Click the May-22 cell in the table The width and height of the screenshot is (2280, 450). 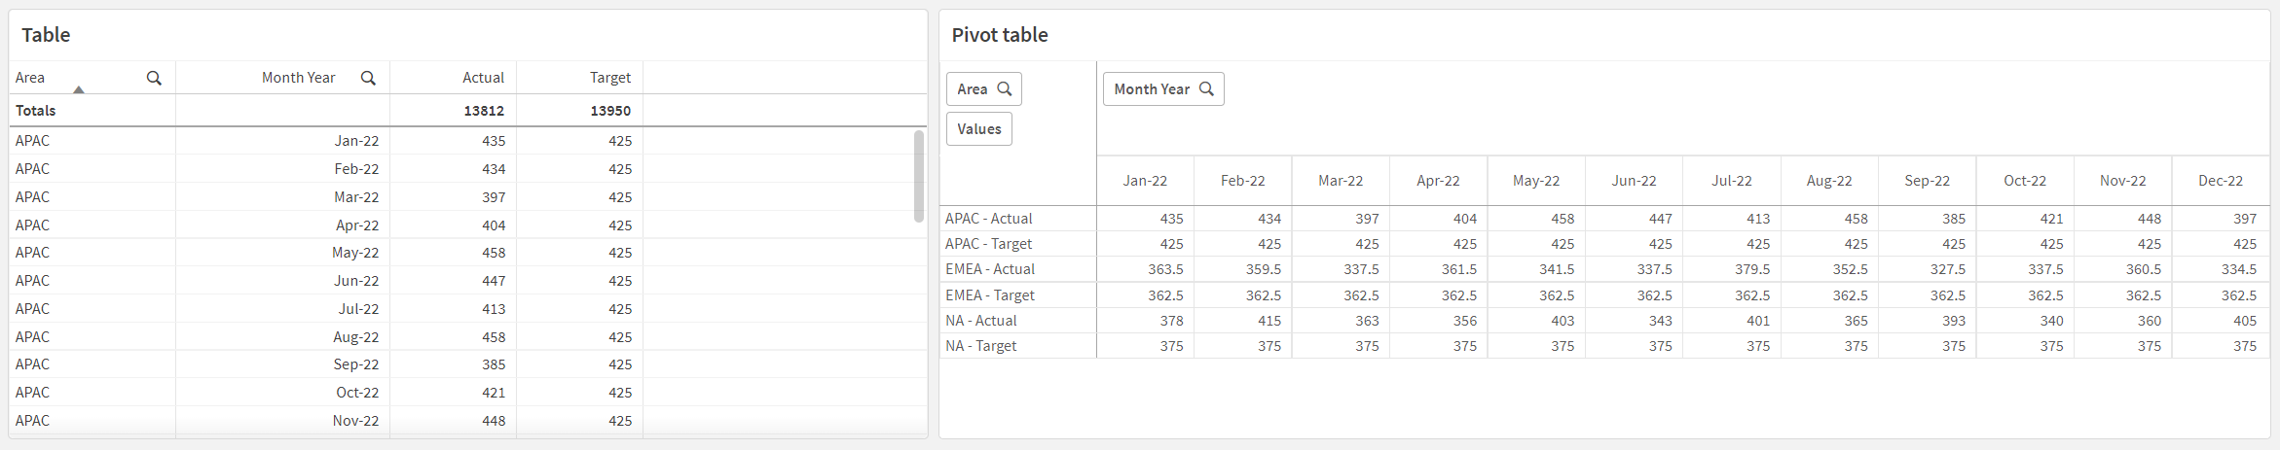click(x=355, y=253)
